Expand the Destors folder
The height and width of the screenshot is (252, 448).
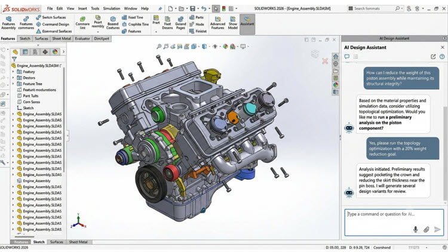[x=13, y=78]
